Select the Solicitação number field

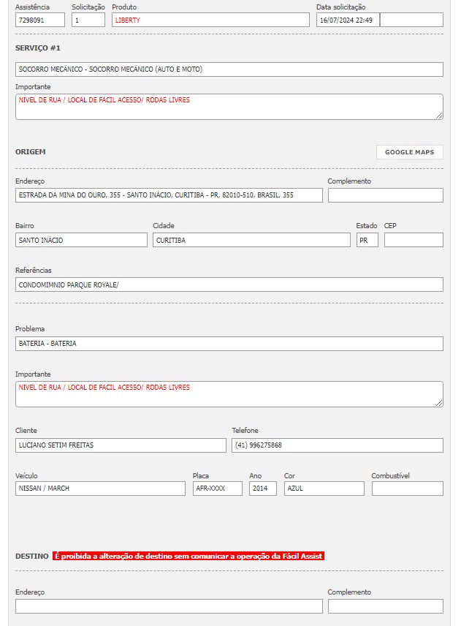(x=88, y=20)
